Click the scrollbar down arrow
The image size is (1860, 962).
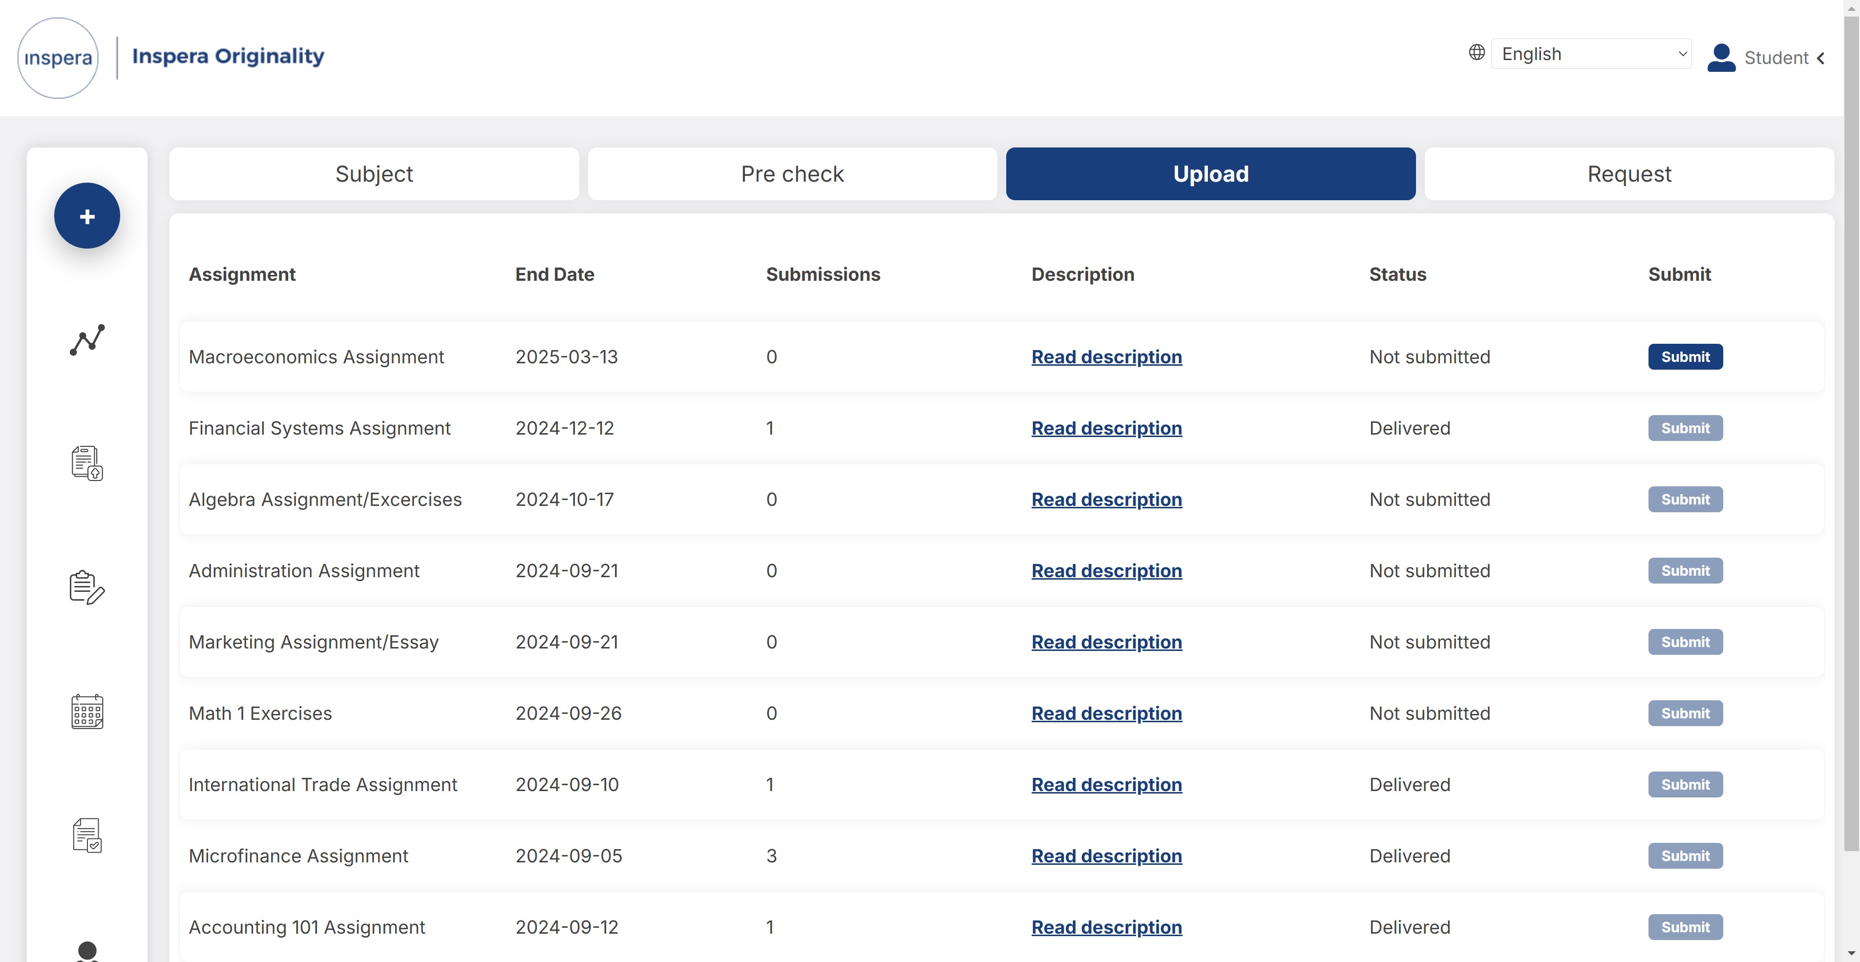coord(1851,954)
